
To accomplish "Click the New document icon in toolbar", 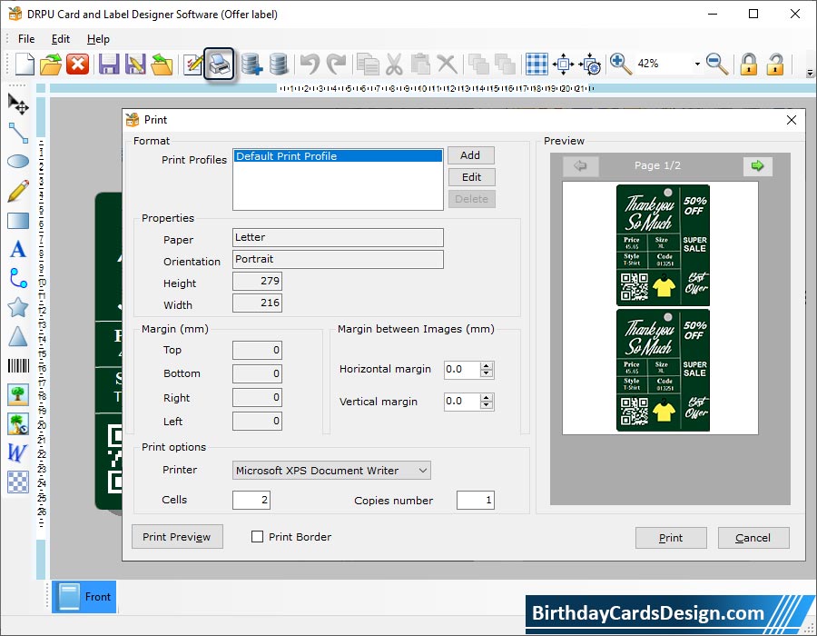I will click(25, 65).
